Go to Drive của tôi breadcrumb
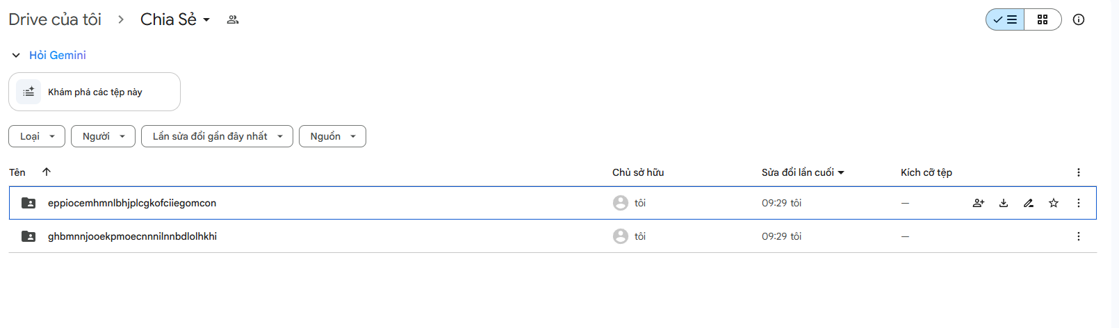 55,19
